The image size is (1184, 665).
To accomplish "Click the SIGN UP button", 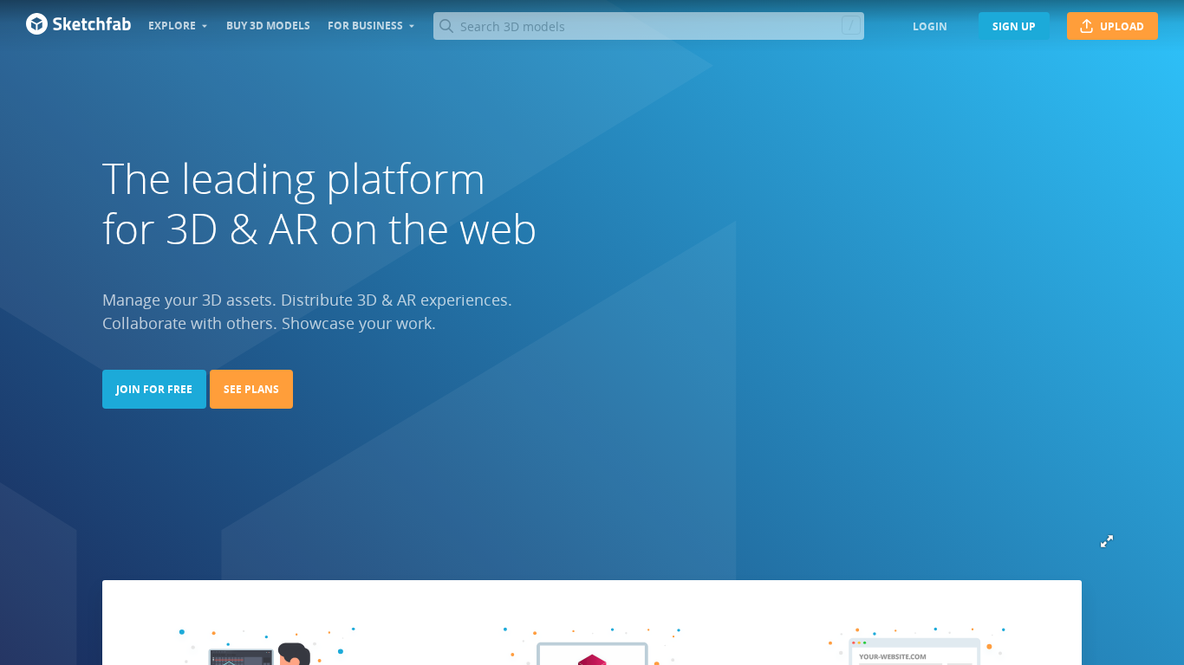I will point(1014,26).
